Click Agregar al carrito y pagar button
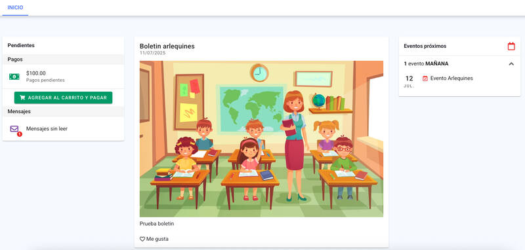 [63, 98]
